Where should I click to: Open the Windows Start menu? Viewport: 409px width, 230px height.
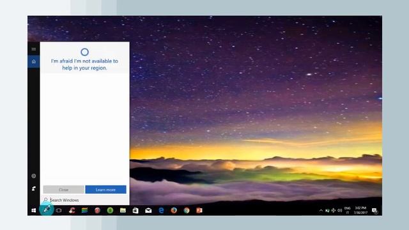pyautogui.click(x=33, y=210)
